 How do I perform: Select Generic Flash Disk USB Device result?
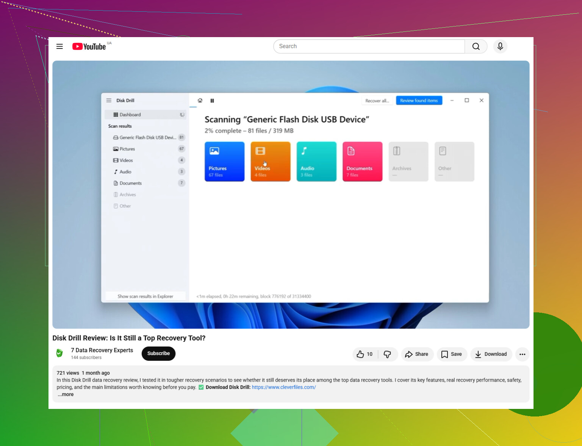pos(145,137)
